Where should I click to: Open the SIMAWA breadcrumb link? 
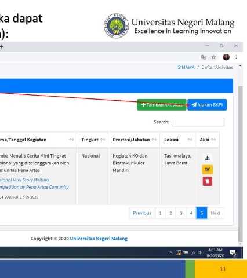click(186, 67)
